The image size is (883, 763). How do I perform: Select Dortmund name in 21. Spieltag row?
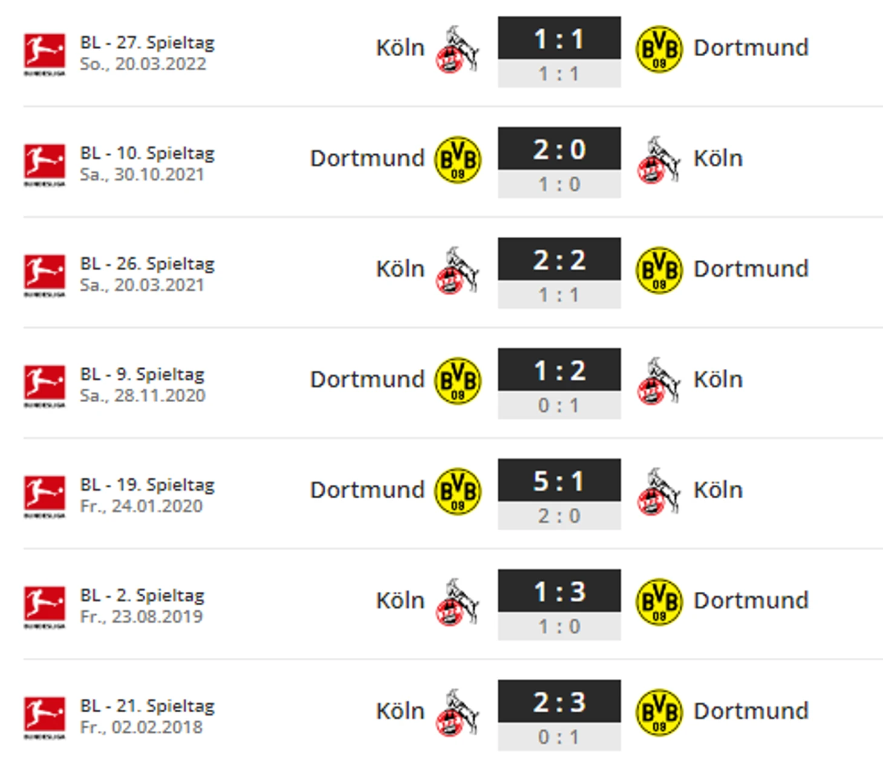[751, 711]
